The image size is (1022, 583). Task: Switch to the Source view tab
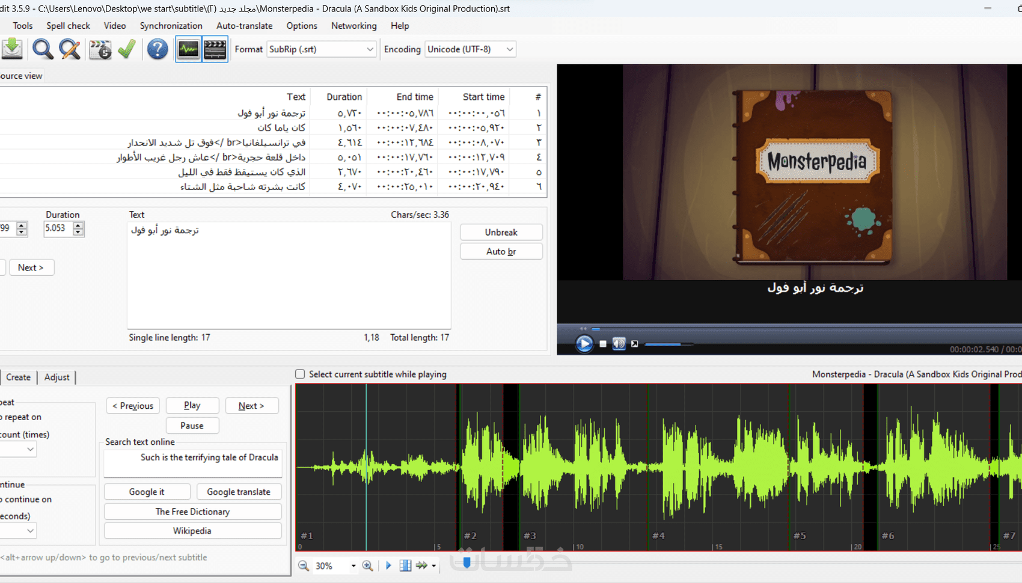coord(21,76)
